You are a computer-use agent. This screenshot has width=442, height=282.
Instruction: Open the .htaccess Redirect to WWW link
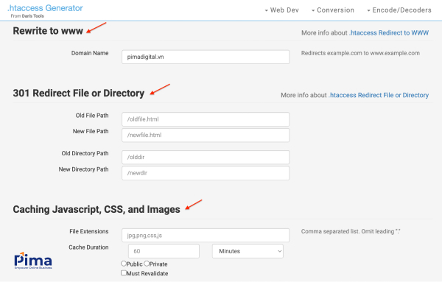click(x=389, y=33)
